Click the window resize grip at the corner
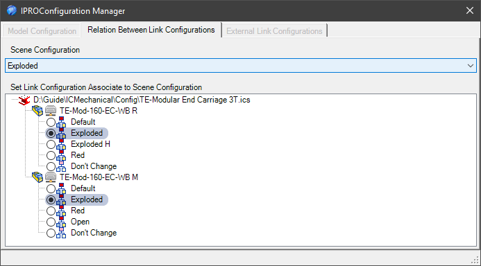 475,260
